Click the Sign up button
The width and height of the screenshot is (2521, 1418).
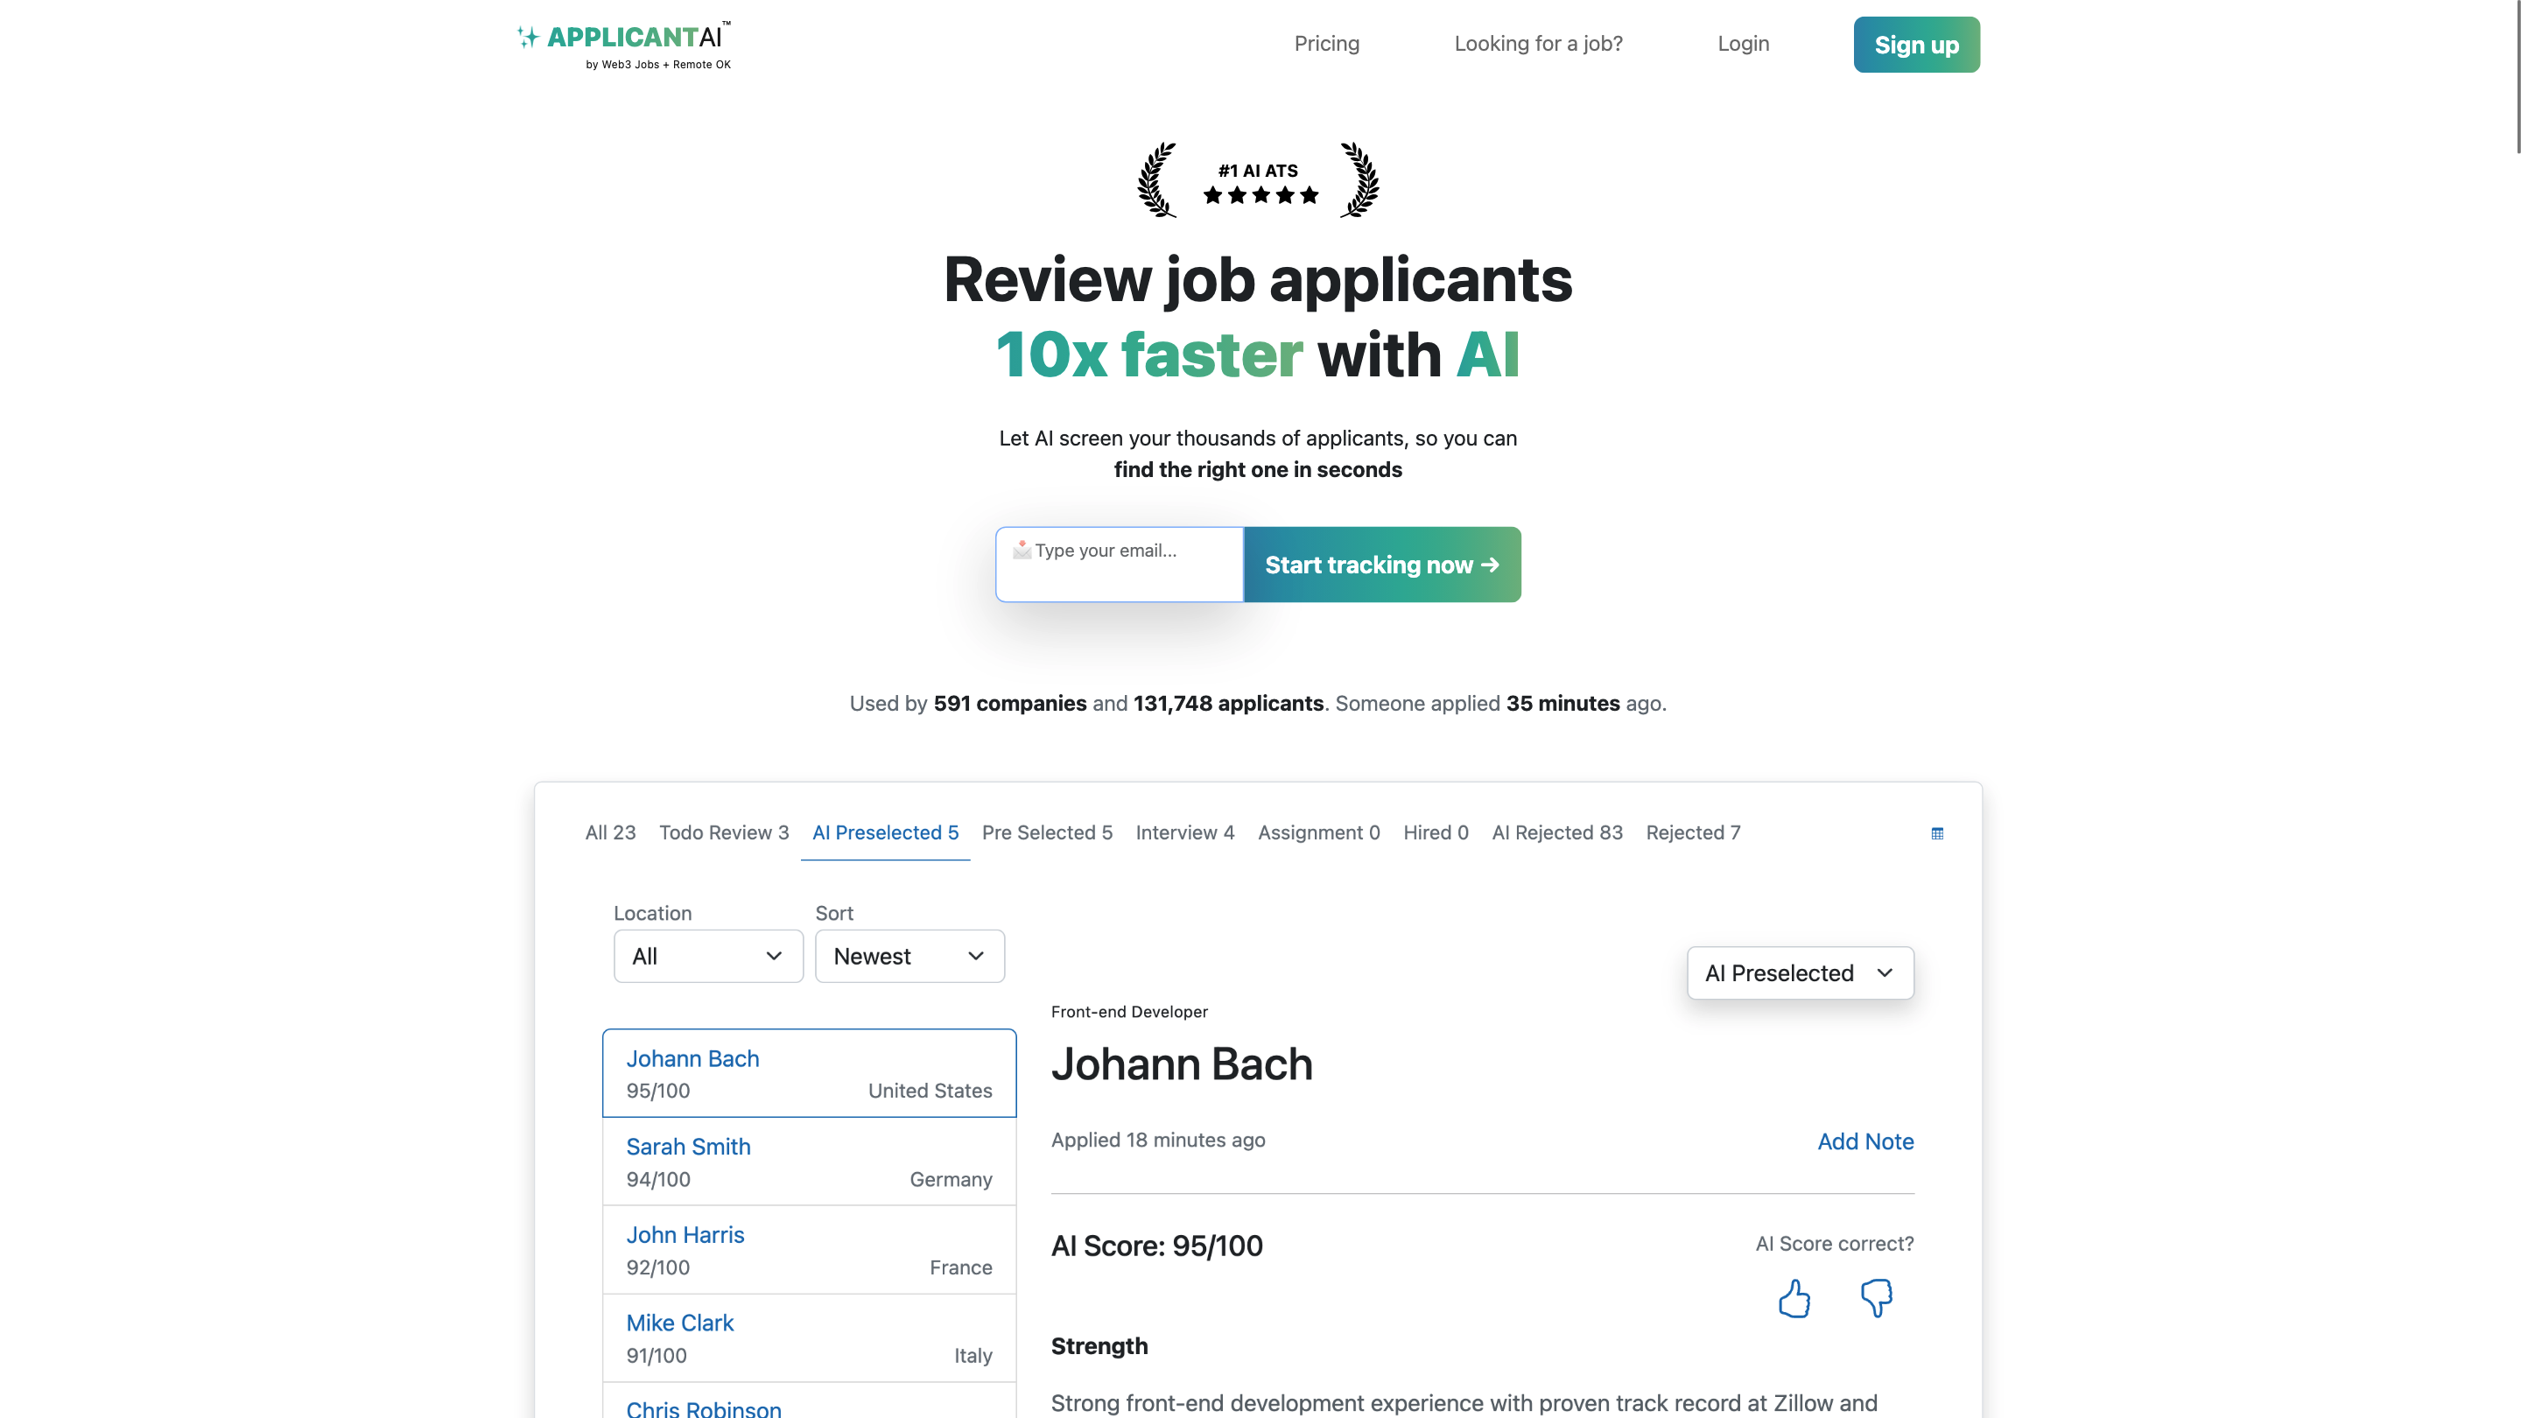tap(1916, 44)
